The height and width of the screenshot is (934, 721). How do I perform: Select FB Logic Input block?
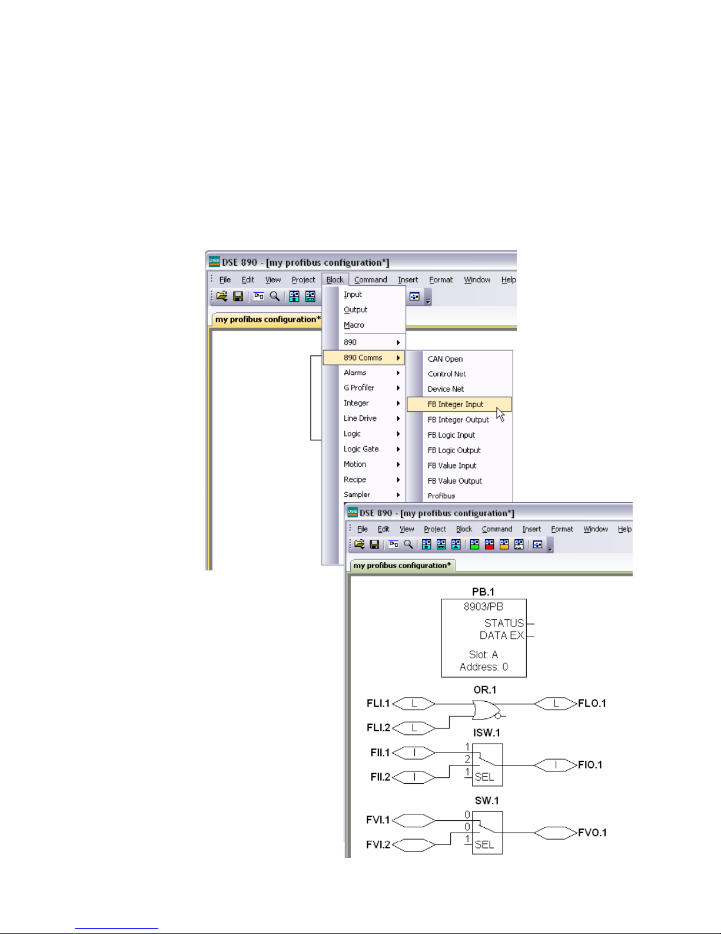[x=460, y=435]
